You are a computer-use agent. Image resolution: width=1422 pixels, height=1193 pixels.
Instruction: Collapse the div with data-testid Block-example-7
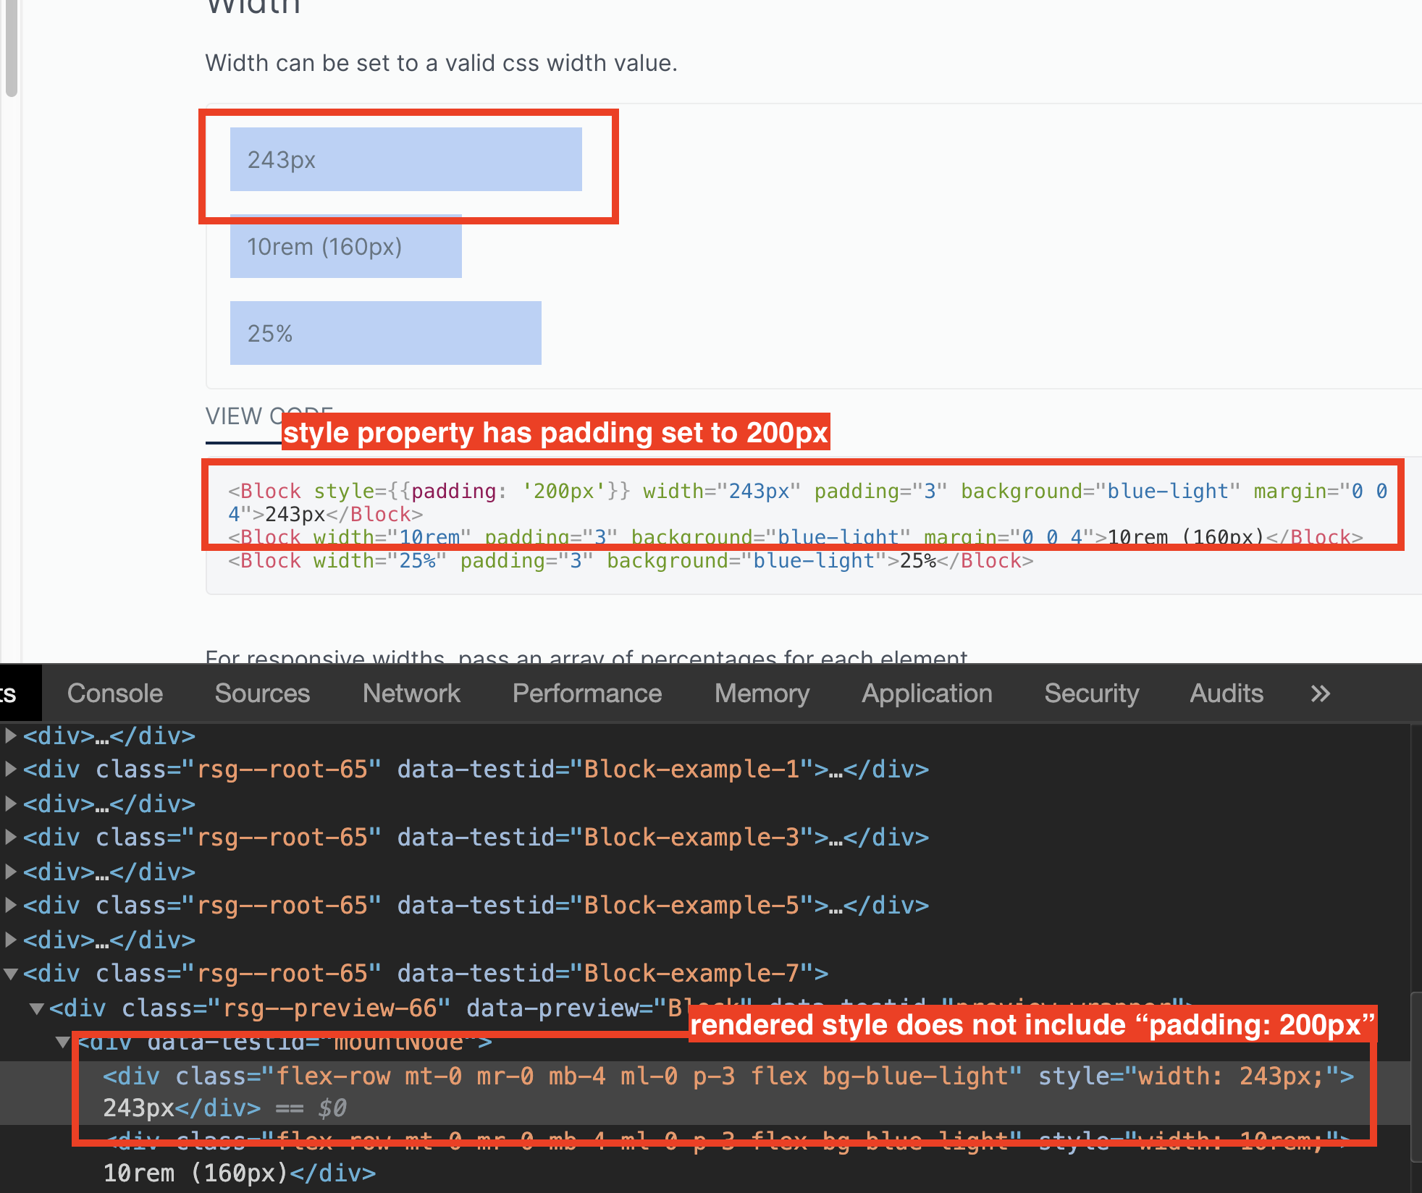click(11, 973)
